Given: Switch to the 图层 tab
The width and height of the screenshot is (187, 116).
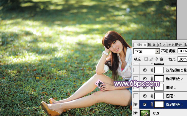Looking at the screenshot, I should tap(139, 45).
